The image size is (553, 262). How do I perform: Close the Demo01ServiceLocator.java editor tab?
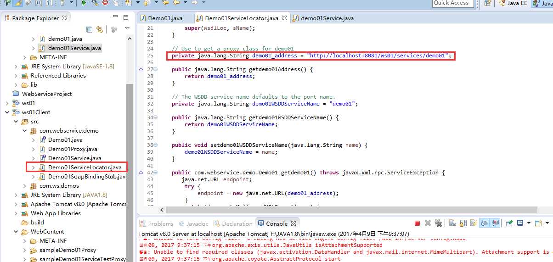click(x=284, y=18)
